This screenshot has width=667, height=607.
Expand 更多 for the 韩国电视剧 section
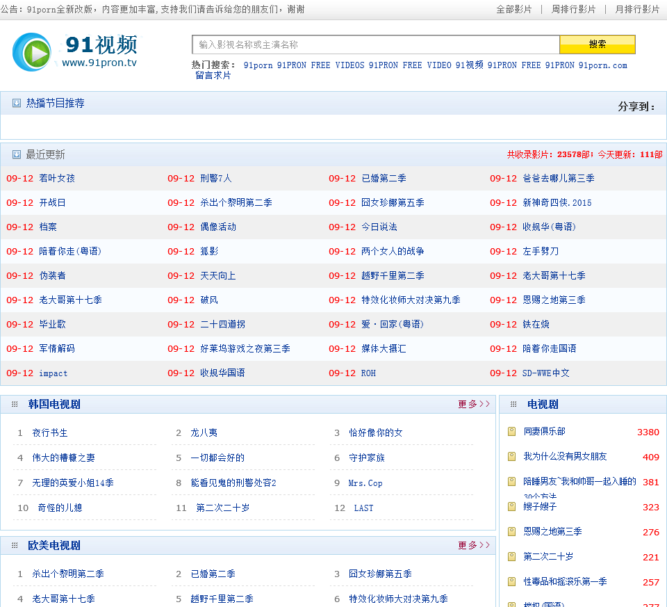[x=473, y=404]
